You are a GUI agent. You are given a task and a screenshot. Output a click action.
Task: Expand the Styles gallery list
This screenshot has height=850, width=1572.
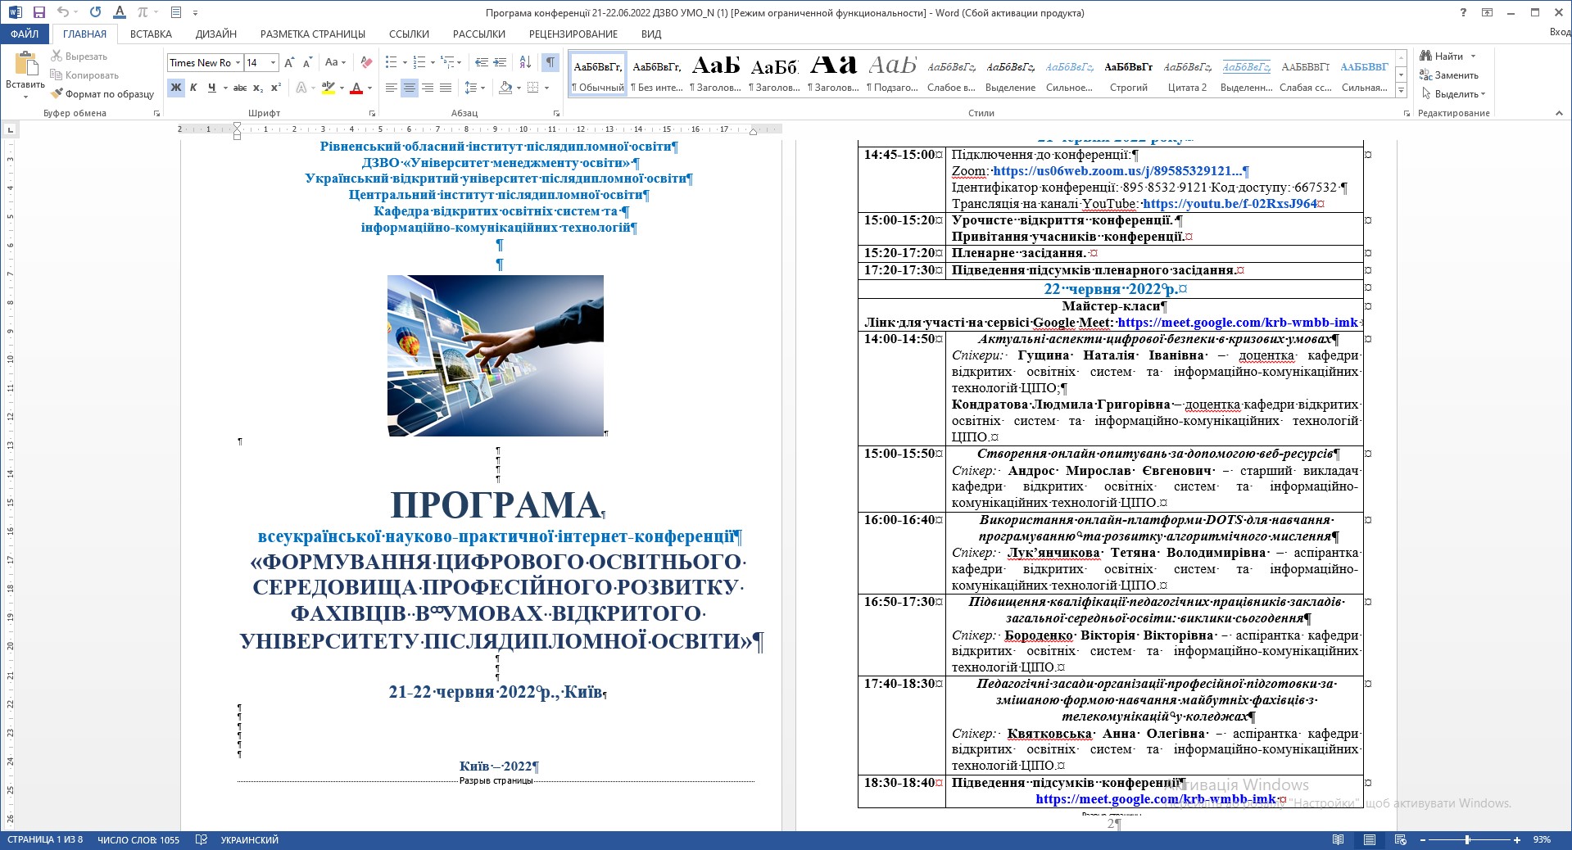tap(1402, 89)
